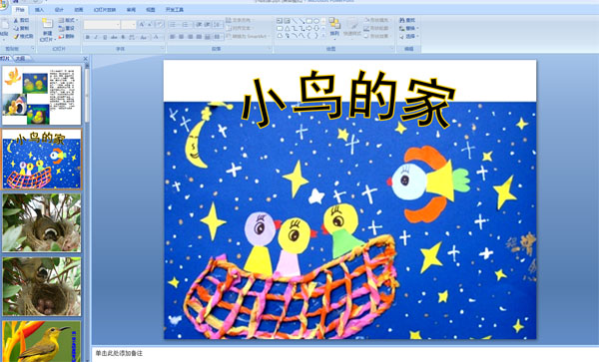
Task: Toggle Bold formatting button
Action: click(x=88, y=37)
